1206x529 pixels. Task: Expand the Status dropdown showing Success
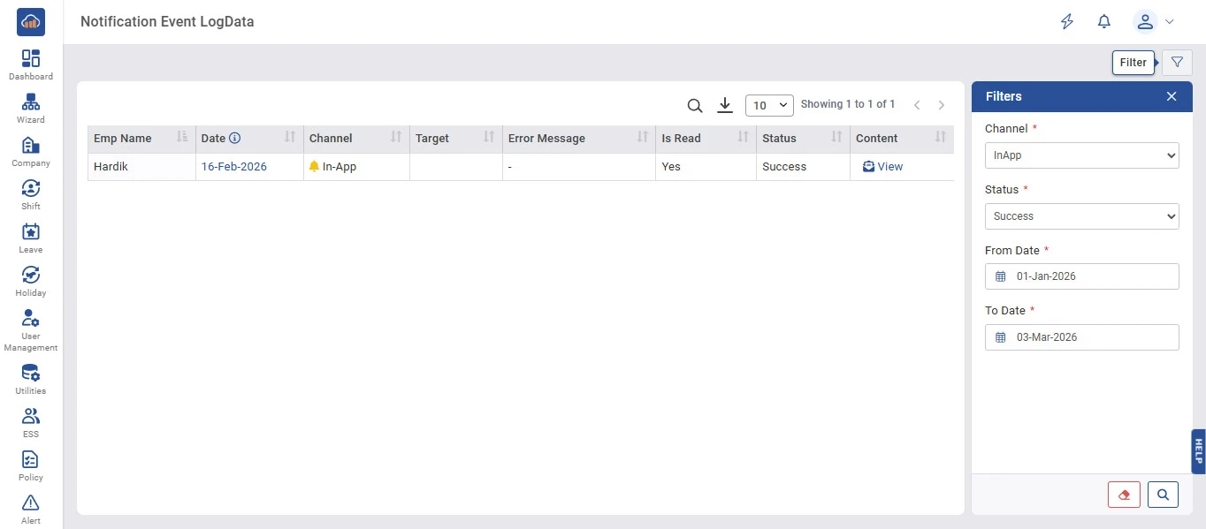1081,216
